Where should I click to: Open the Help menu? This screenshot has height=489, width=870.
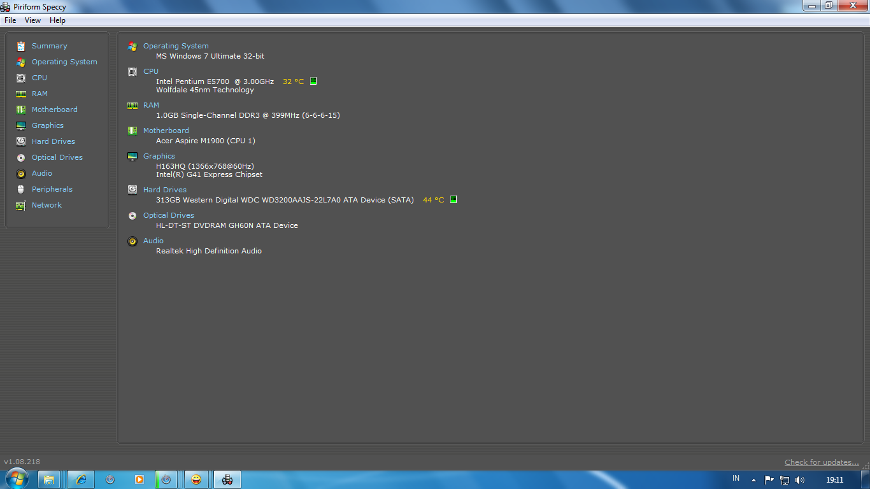tap(57, 20)
